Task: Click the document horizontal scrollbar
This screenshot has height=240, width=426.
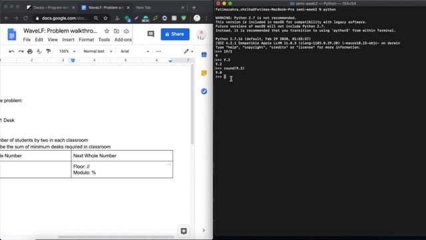Action: click(116, 237)
